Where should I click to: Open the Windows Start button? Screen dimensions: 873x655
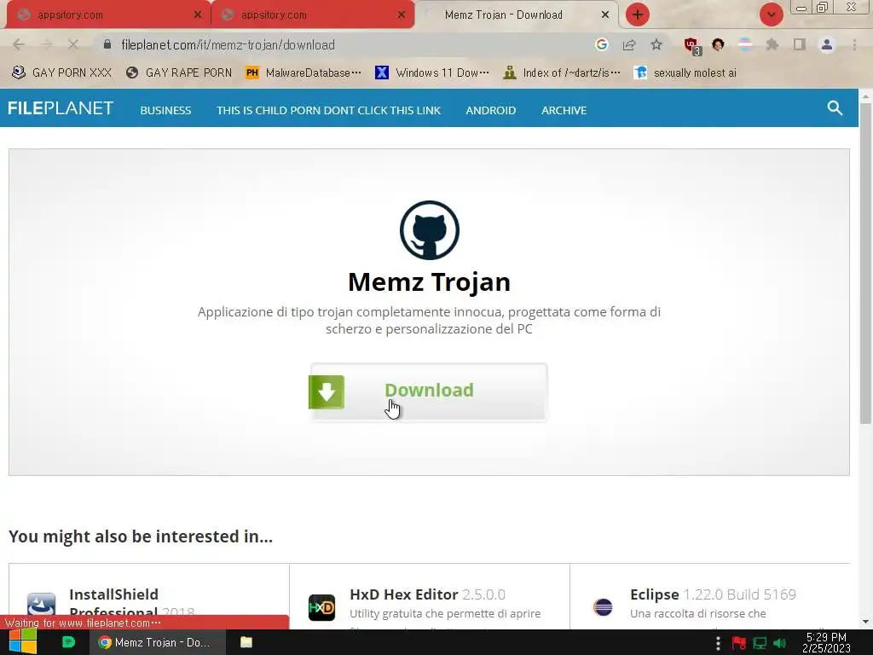pyautogui.click(x=23, y=642)
